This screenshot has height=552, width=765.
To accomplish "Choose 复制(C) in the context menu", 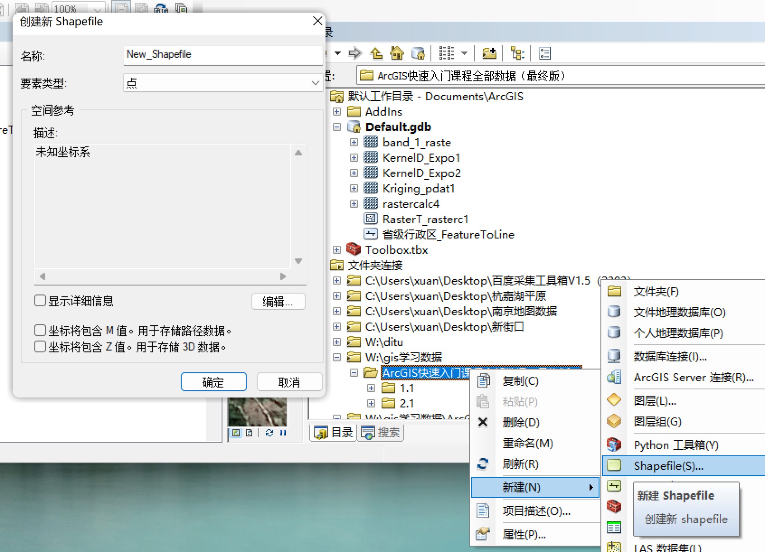I will tap(535, 381).
